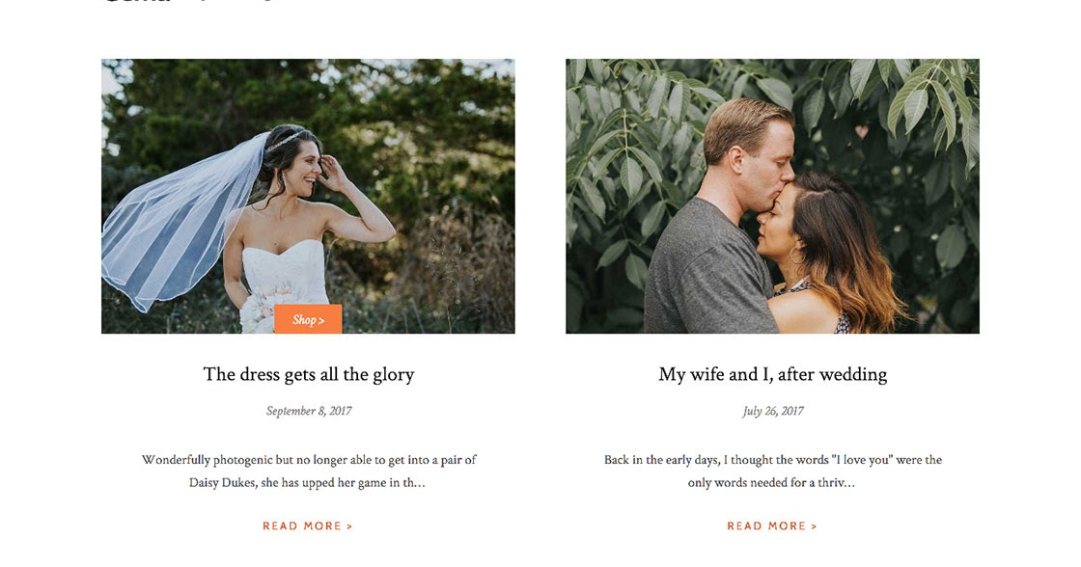Click the bride's jeweled headband
Image resolution: width=1081 pixels, height=567 pixels.
[x=285, y=141]
